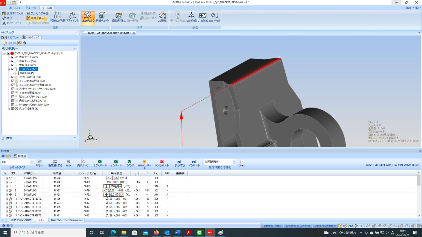Click the 自動形体 ribbon icon

(119, 17)
